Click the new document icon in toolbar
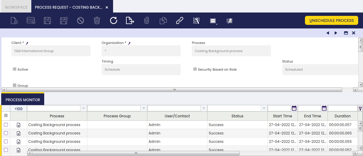 (14, 21)
